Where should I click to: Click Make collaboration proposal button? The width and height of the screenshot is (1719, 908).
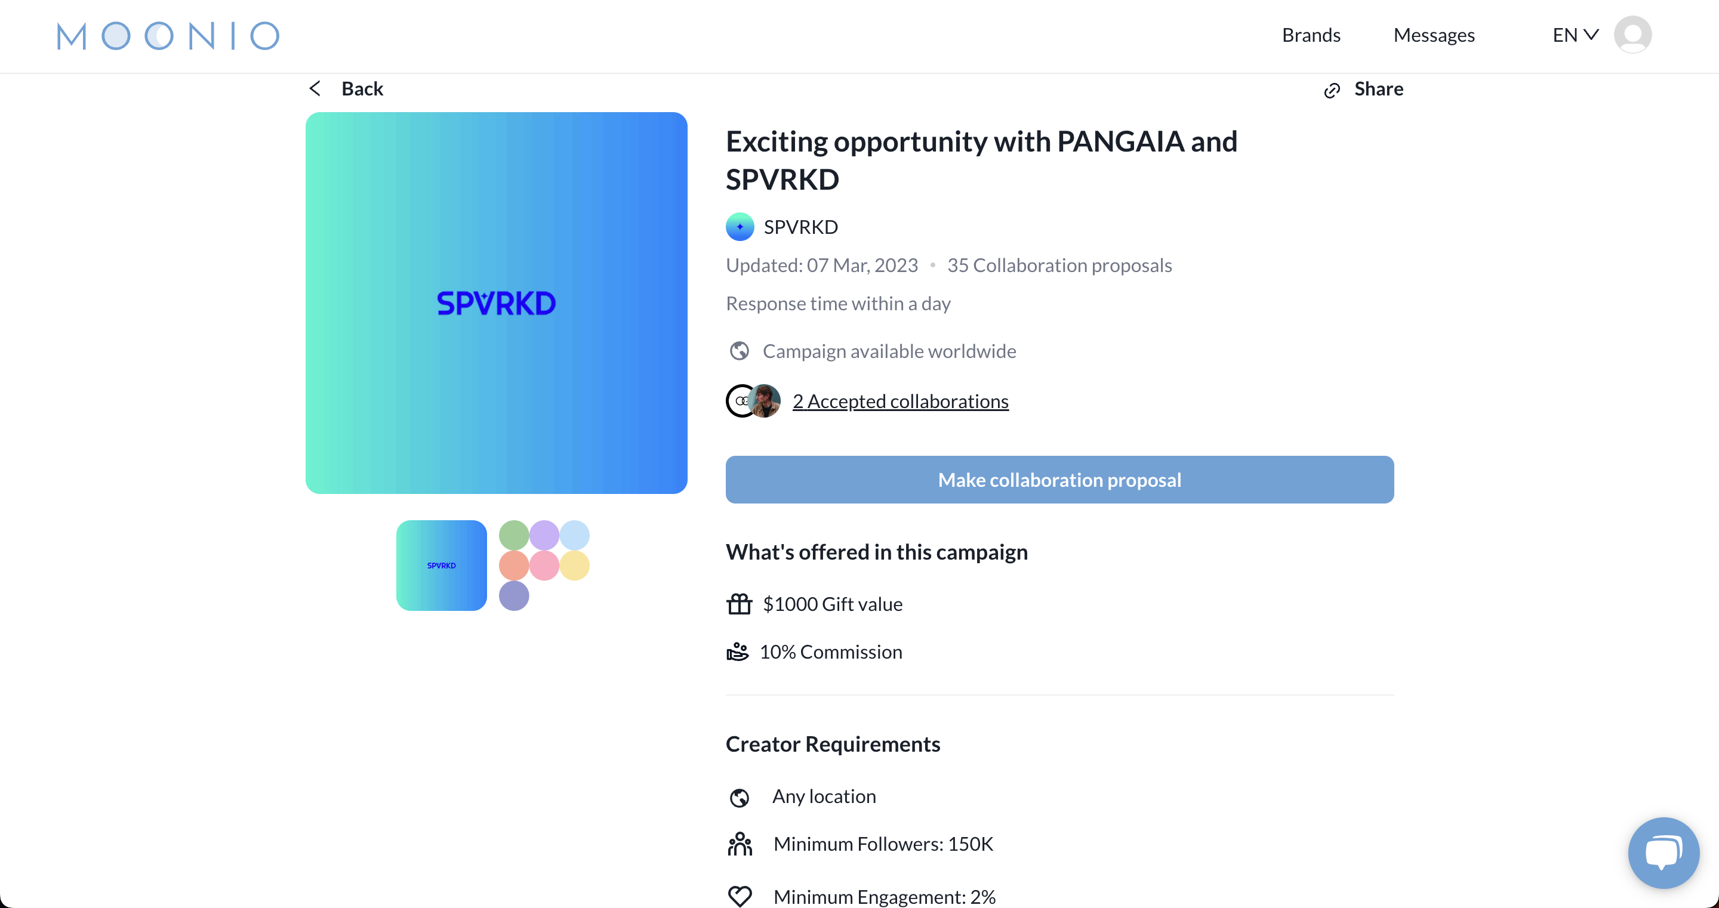tap(1059, 480)
